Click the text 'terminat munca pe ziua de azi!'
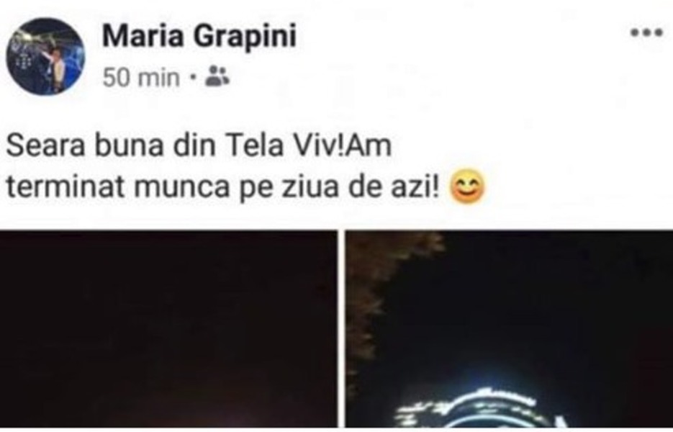673x432 pixels. pyautogui.click(x=222, y=188)
